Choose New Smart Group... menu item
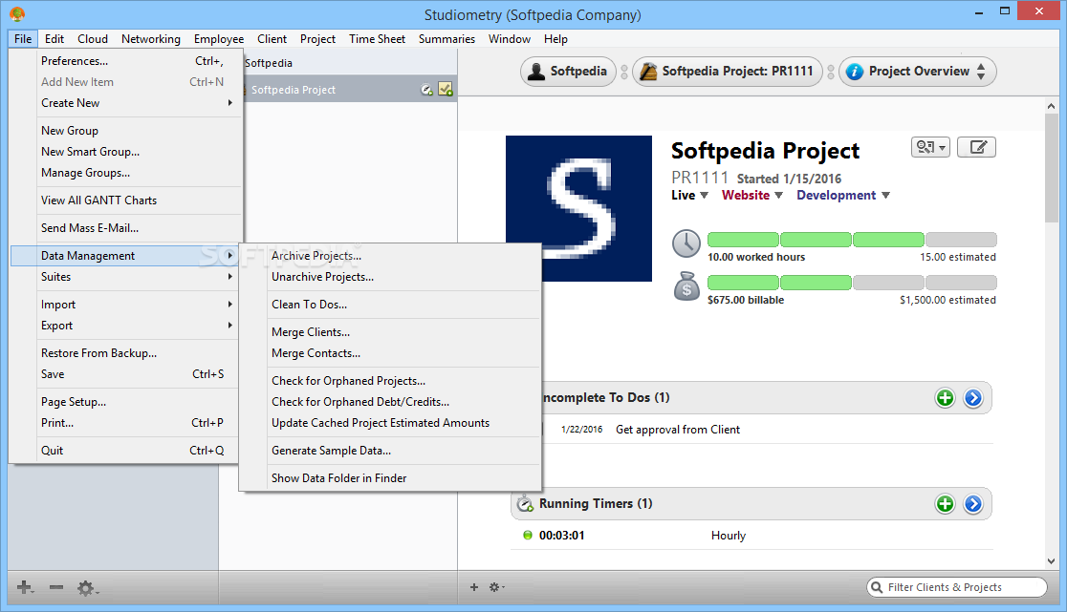The height and width of the screenshot is (612, 1067). pyautogui.click(x=125, y=152)
